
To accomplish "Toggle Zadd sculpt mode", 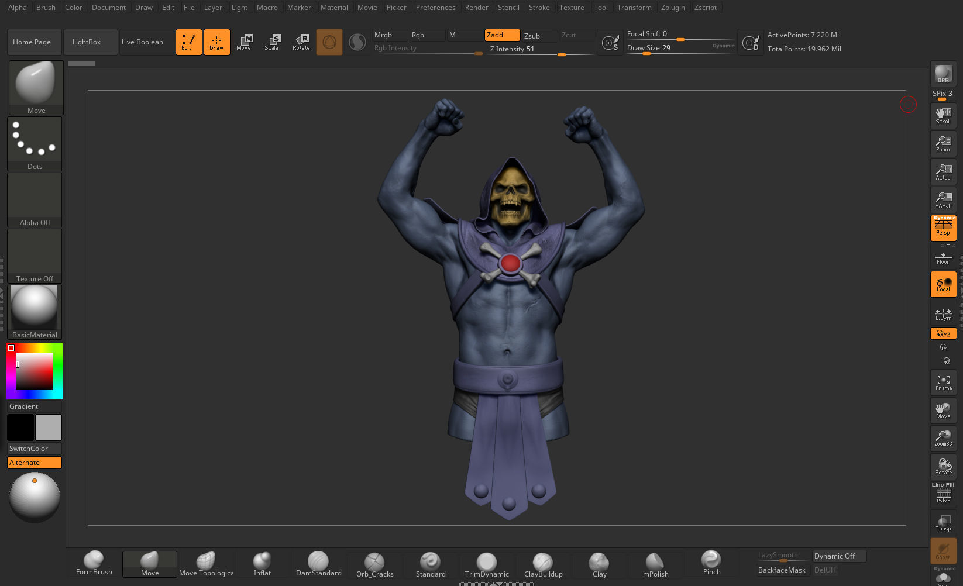I will (503, 35).
